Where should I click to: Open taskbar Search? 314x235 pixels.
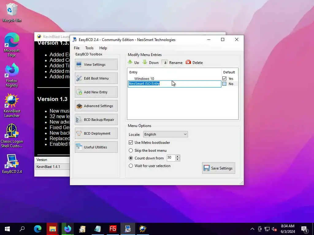pyautogui.click(x=22, y=229)
